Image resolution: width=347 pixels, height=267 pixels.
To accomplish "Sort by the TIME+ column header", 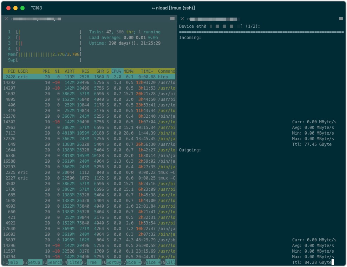I will coord(147,71).
